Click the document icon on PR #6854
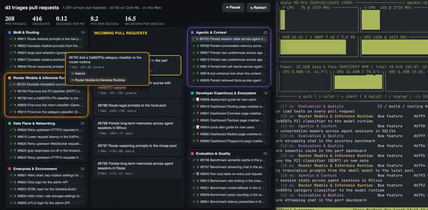The image size is (428, 210). pos(198,127)
